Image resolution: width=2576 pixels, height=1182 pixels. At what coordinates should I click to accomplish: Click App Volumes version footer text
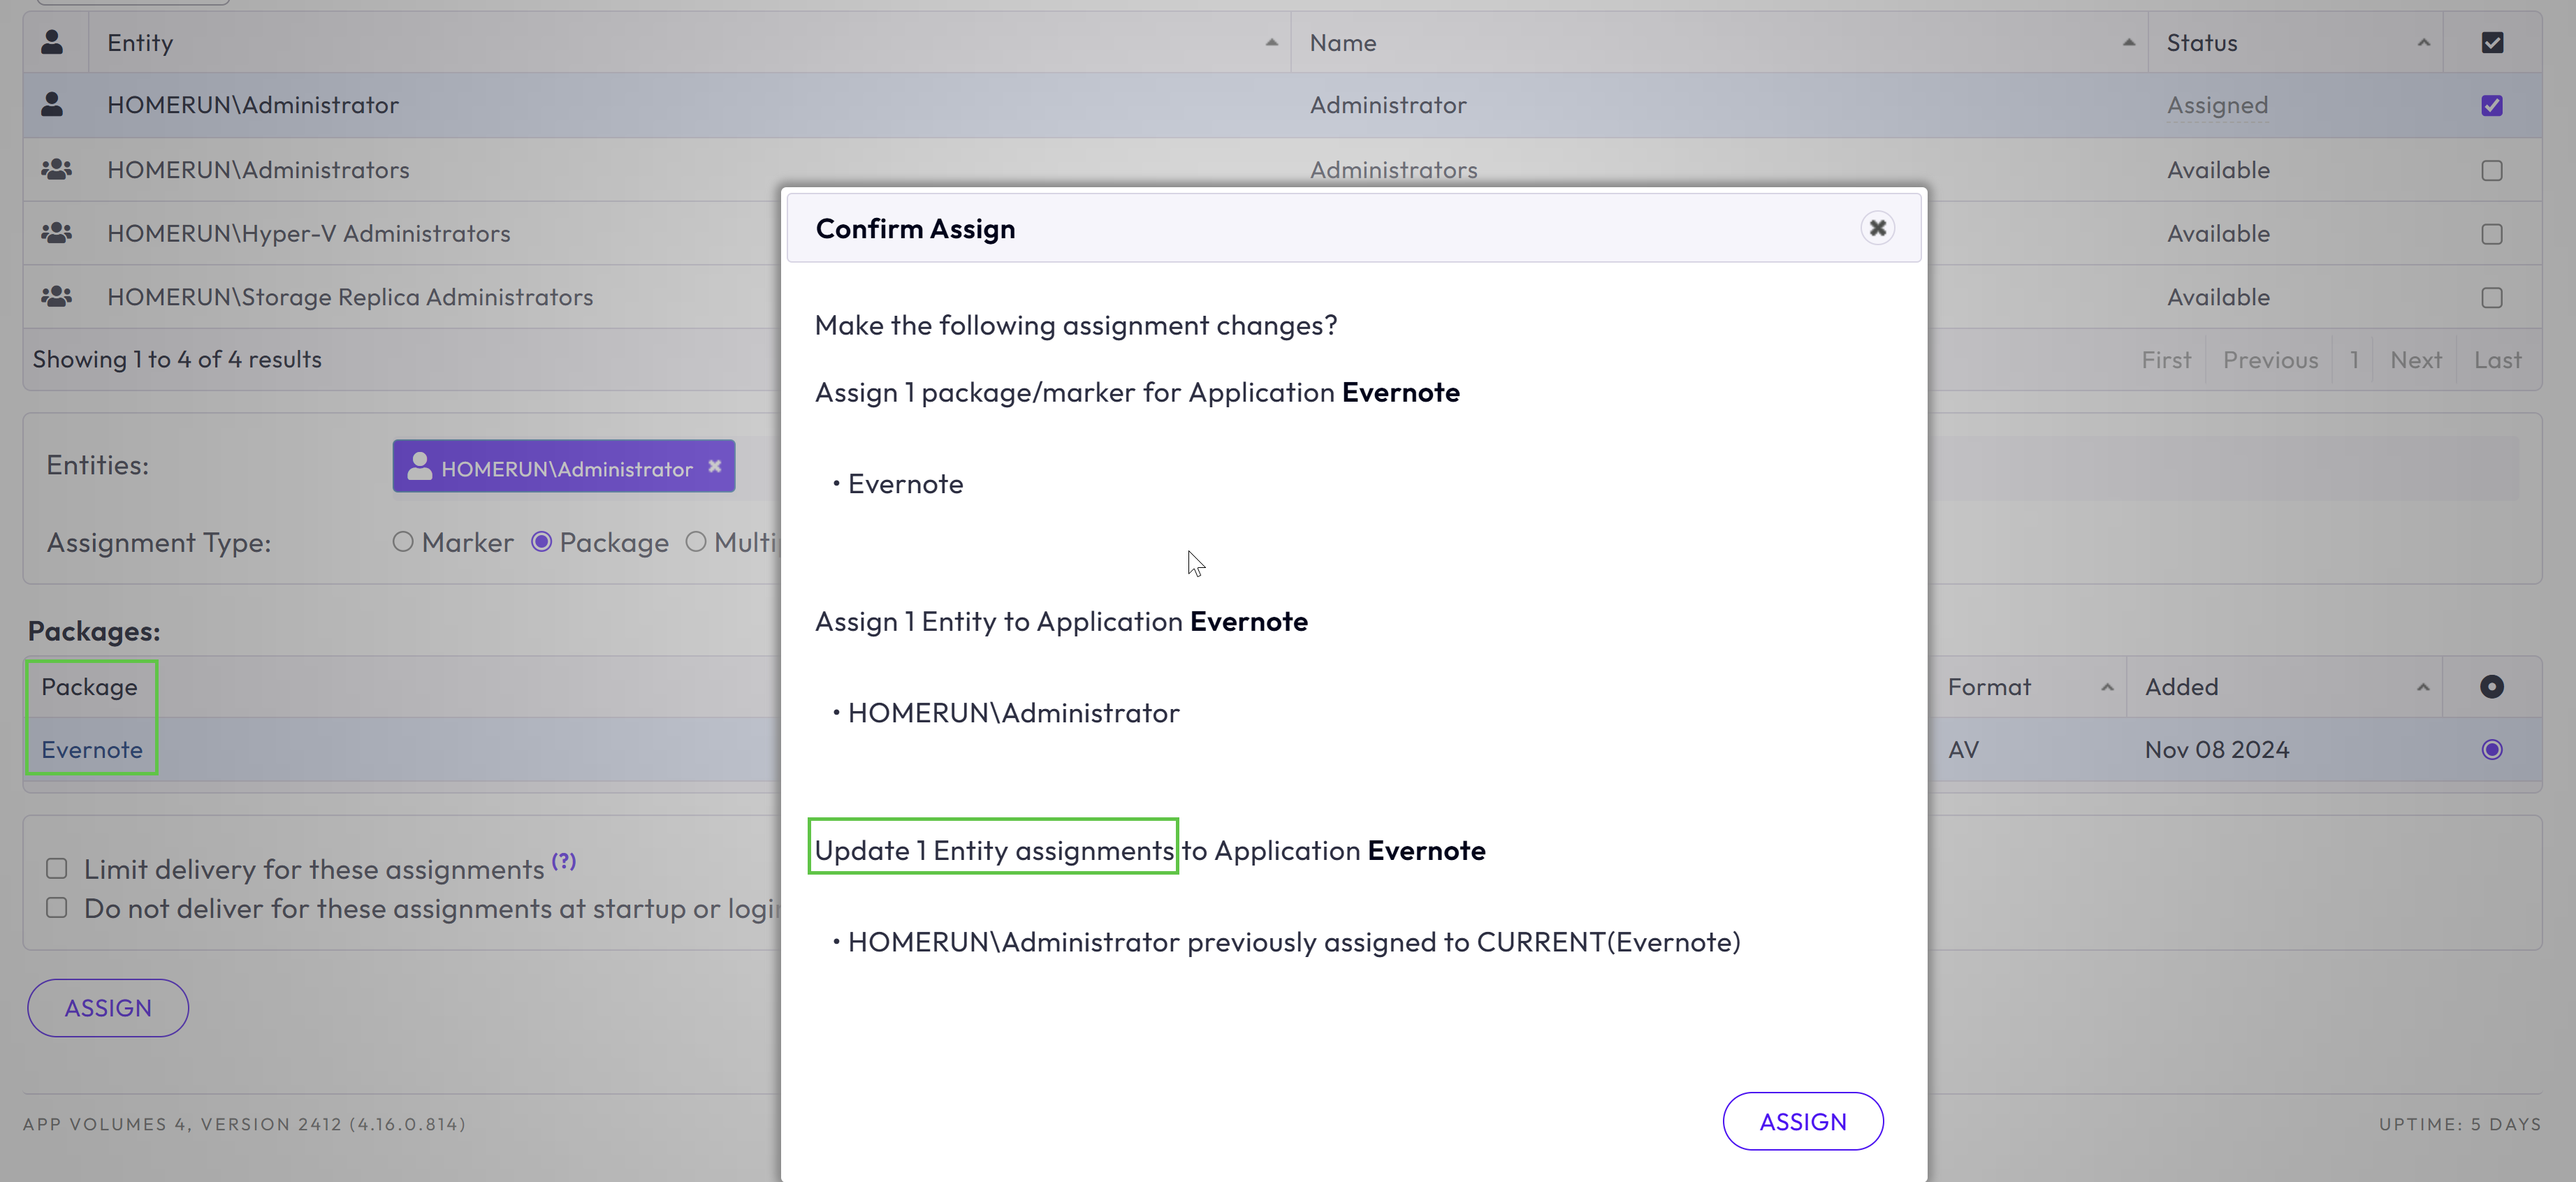(x=244, y=1123)
